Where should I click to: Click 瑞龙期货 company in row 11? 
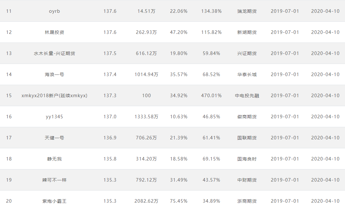click(x=247, y=11)
